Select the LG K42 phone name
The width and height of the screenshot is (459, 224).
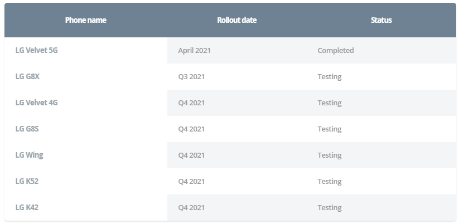(x=27, y=207)
